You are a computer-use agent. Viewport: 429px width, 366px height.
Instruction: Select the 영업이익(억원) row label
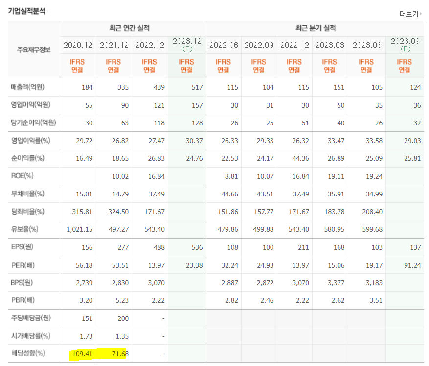[x=31, y=105]
